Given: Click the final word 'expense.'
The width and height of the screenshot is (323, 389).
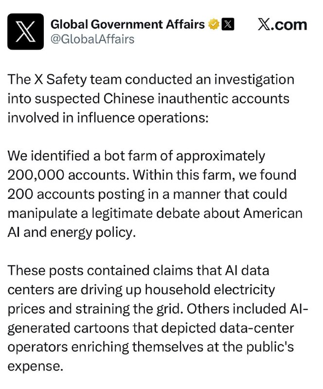Looking at the screenshot, I should (x=34, y=367).
